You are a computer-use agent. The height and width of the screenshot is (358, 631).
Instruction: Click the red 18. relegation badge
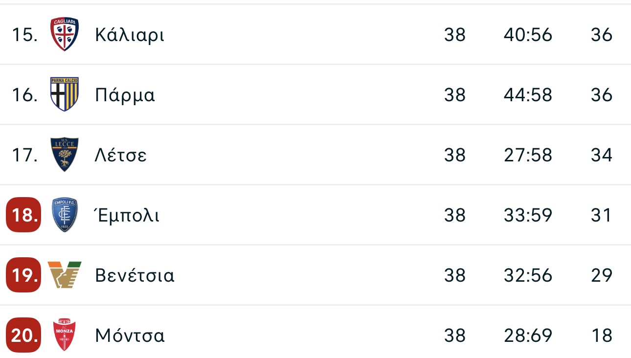click(23, 215)
